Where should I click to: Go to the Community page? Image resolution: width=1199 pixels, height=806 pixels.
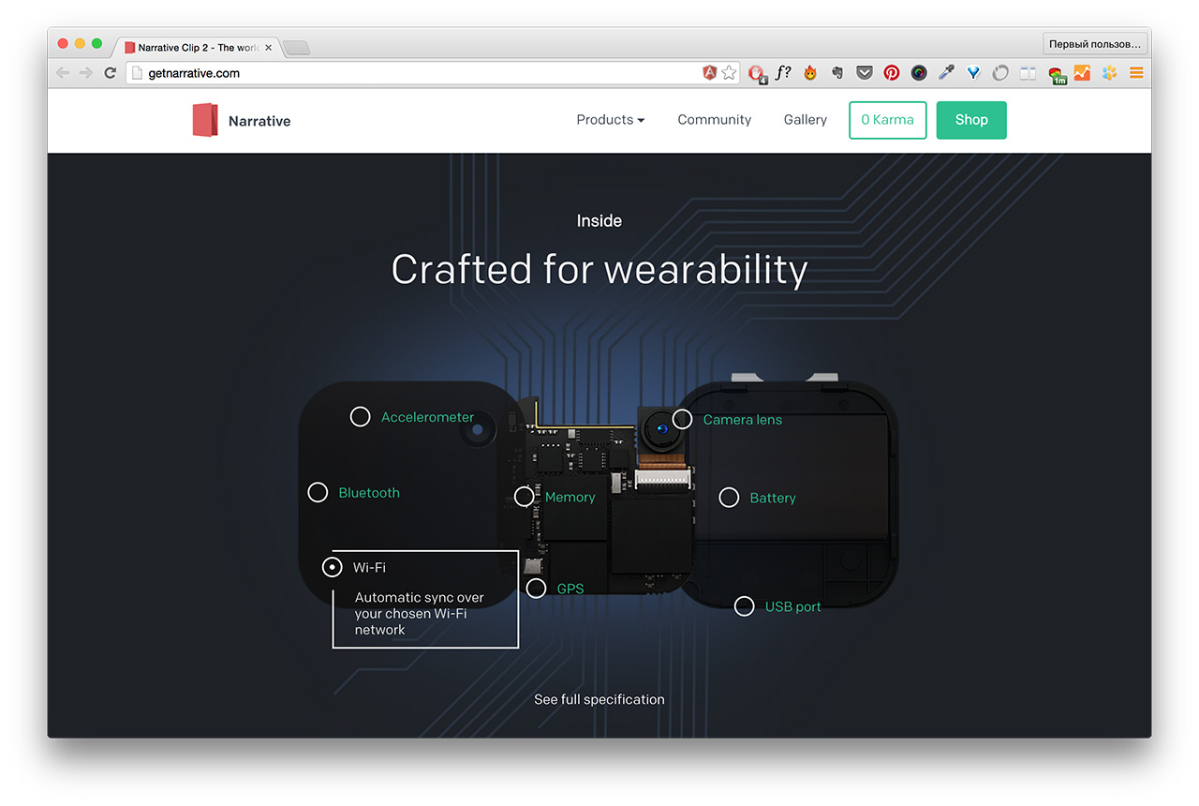[714, 120]
